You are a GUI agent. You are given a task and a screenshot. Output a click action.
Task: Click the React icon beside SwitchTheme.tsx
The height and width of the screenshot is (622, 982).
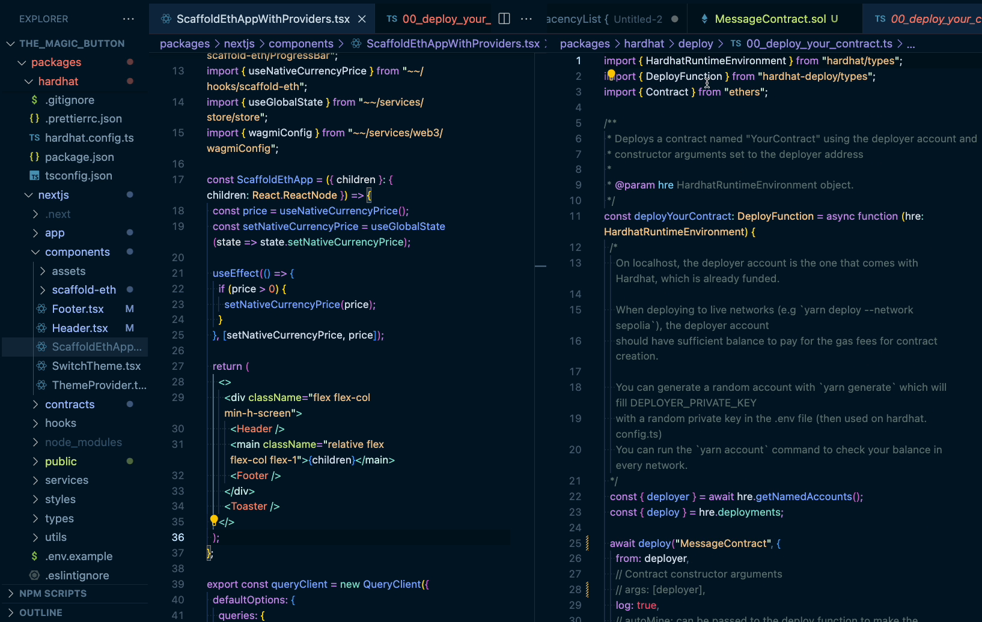41,366
